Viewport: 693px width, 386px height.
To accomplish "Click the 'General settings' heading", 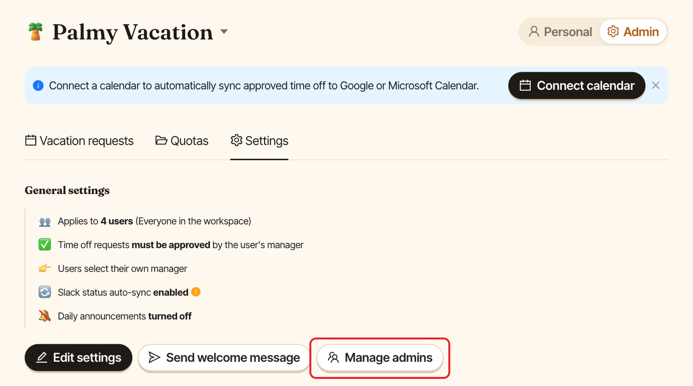I will coord(67,190).
